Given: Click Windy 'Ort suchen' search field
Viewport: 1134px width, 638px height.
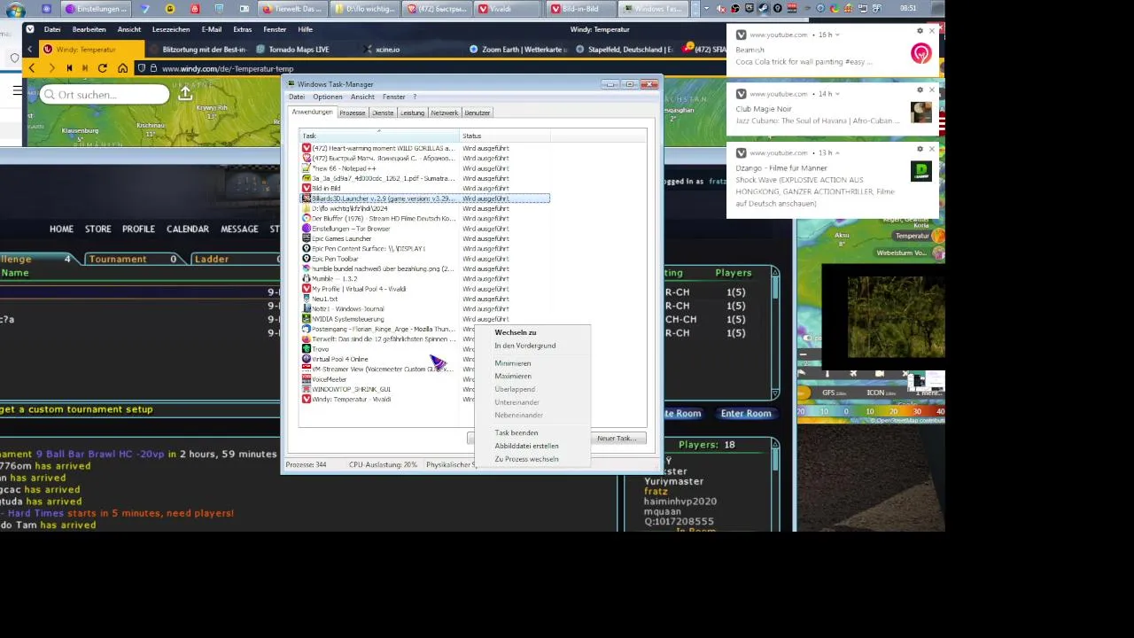Looking at the screenshot, I should click(105, 95).
